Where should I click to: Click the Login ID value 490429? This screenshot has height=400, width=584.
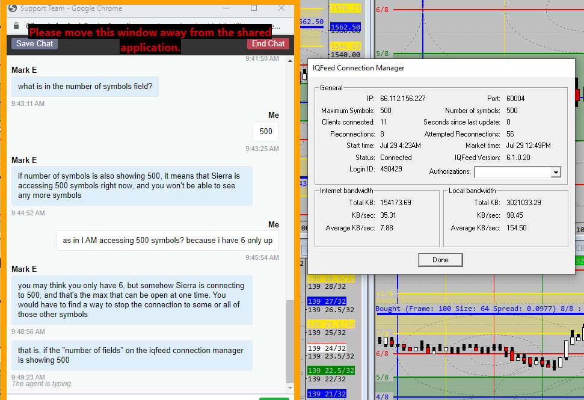(391, 168)
